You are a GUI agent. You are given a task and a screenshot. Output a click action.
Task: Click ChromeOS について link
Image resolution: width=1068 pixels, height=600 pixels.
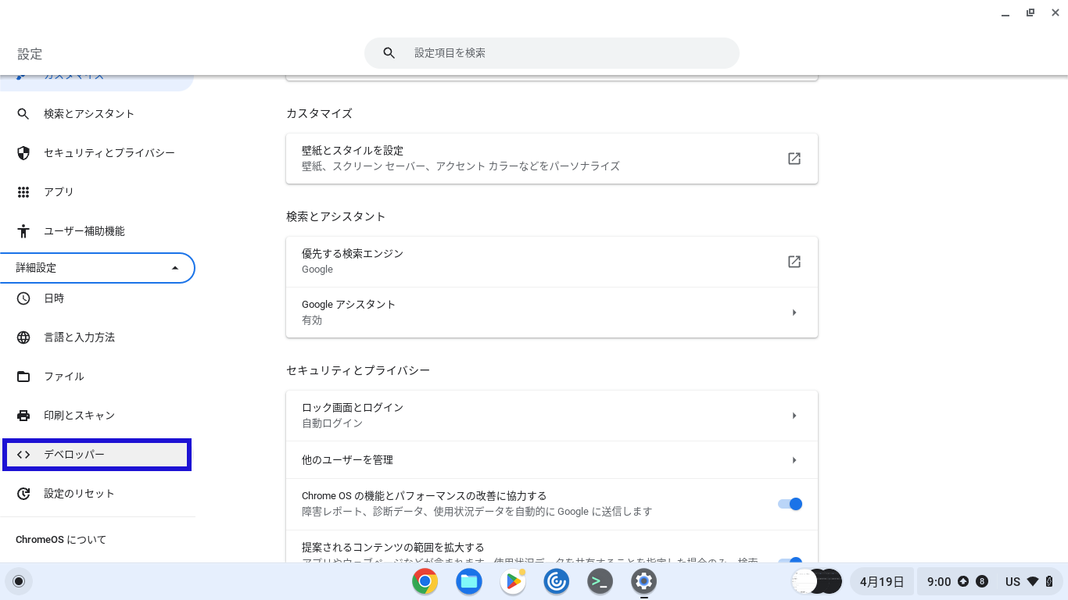(61, 540)
